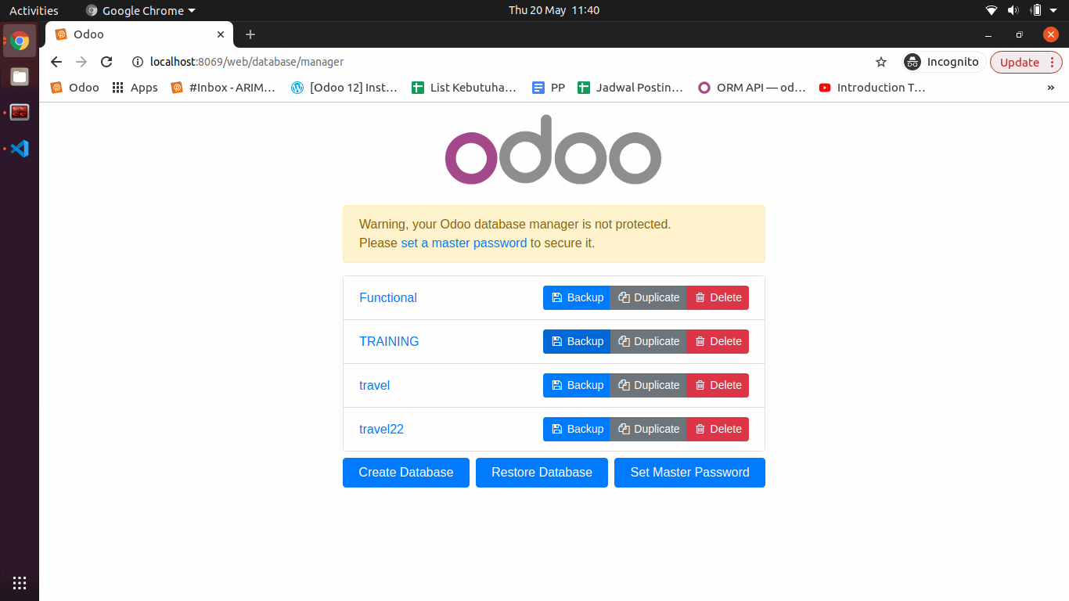Expand the hidden bookmarks overflow chevron
Screen dimensions: 1069x601
[x=1050, y=88]
